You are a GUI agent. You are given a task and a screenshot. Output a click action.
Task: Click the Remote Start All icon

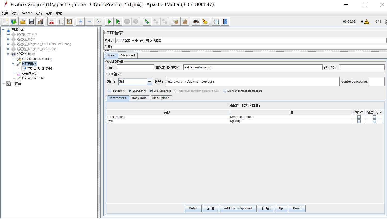(x=147, y=21)
